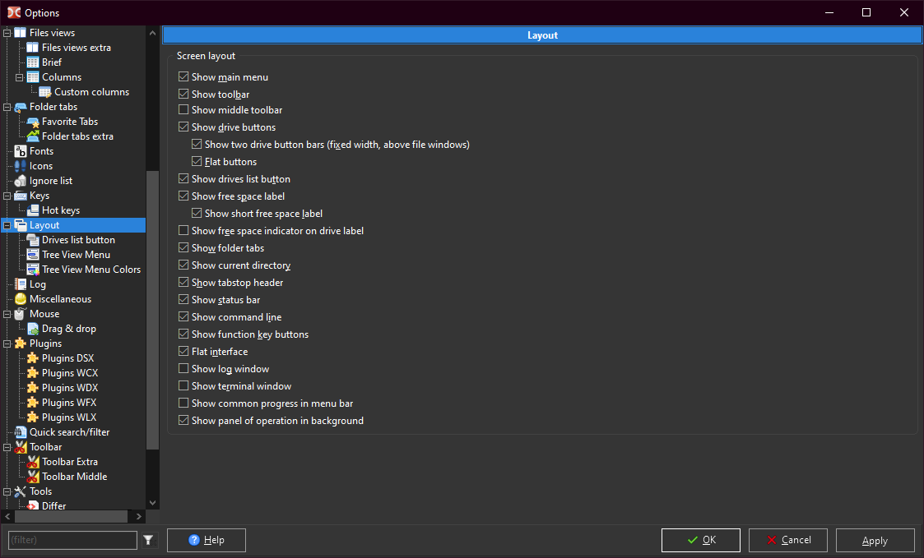Click the Miscellaneous icon in the tree
This screenshot has width=924, height=558.
21,299
